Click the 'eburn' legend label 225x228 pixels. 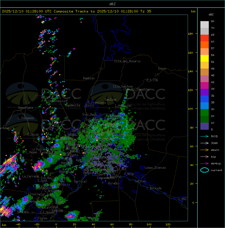215,150
